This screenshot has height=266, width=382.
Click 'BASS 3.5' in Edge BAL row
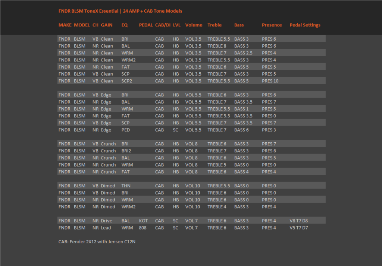tap(243, 102)
